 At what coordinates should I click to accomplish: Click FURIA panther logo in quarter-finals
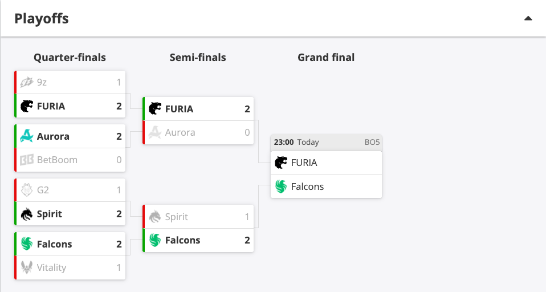(x=26, y=106)
